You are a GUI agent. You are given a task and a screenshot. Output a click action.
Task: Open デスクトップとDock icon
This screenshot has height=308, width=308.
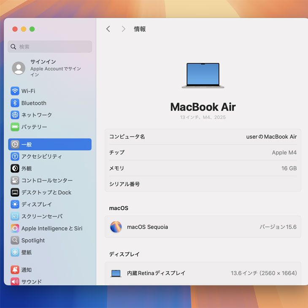click(x=15, y=192)
